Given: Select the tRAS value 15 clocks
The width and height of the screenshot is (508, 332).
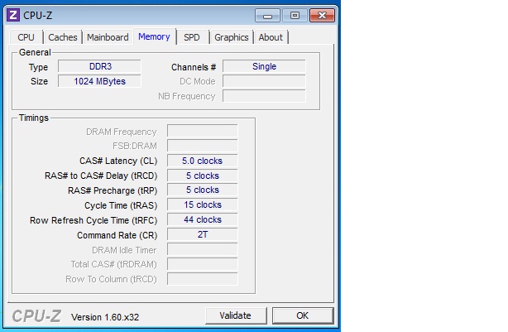Looking at the screenshot, I should click(x=203, y=204).
